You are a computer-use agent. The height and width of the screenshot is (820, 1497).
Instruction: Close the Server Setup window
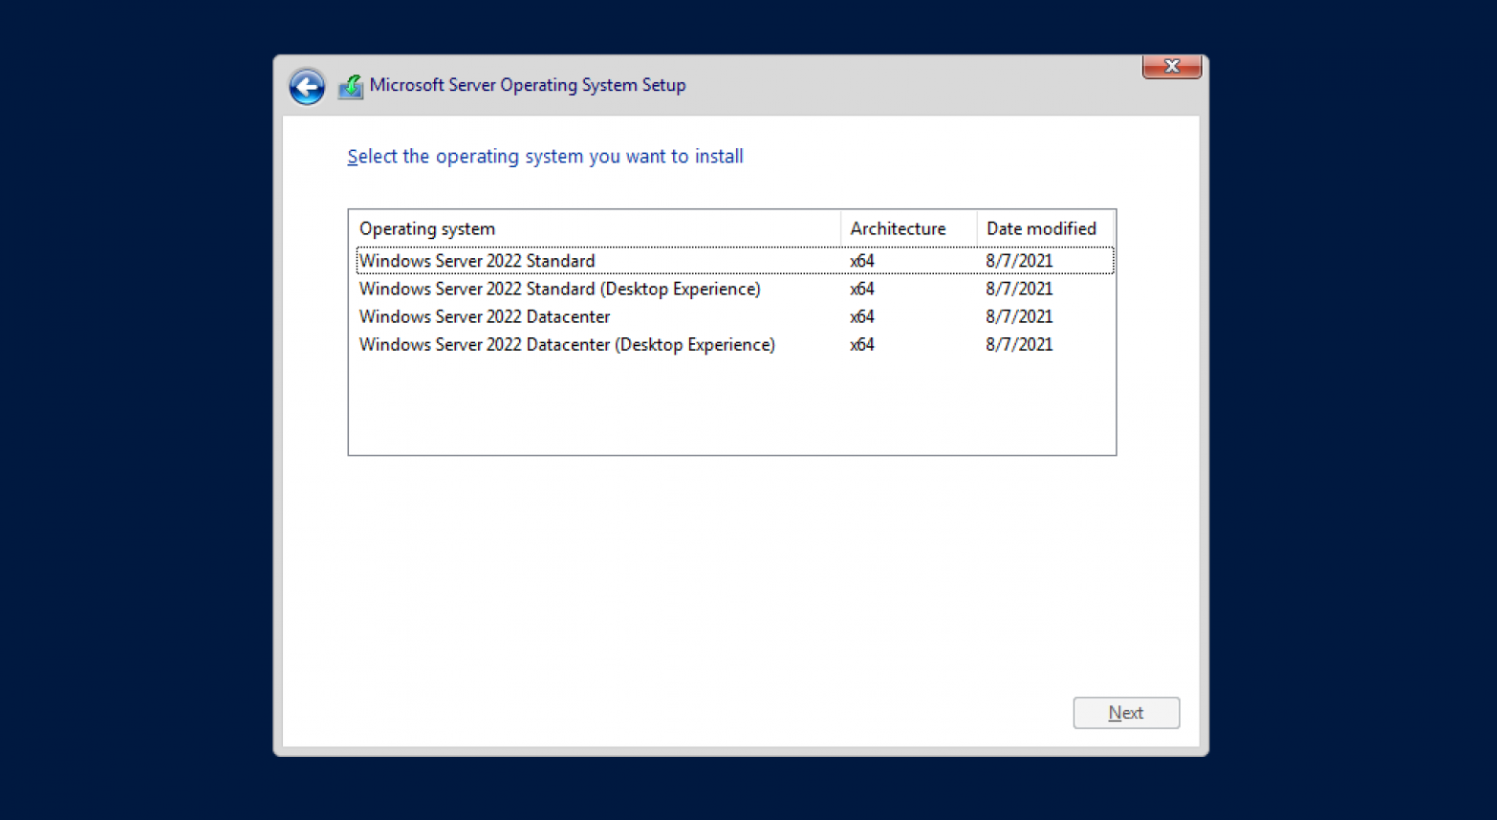point(1171,66)
